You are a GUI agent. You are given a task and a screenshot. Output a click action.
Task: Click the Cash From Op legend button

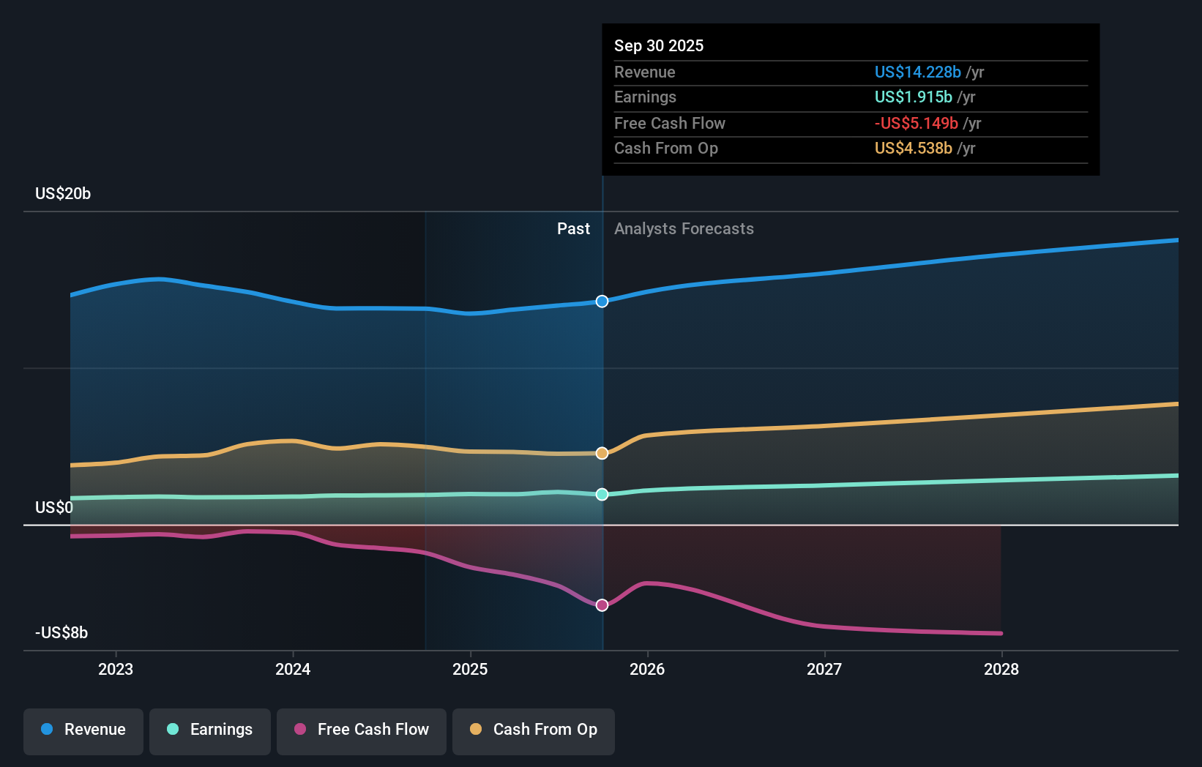(x=534, y=730)
